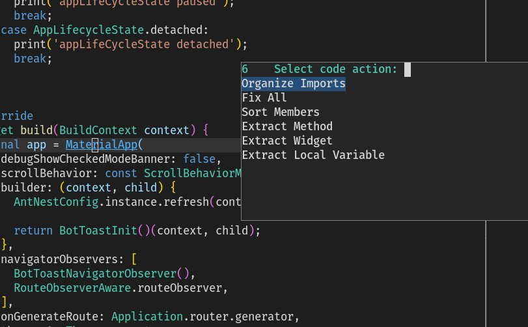Image resolution: width=528 pixels, height=327 pixels.
Task: Click 'onGenerateRoute' property name
Action: pos(49,317)
